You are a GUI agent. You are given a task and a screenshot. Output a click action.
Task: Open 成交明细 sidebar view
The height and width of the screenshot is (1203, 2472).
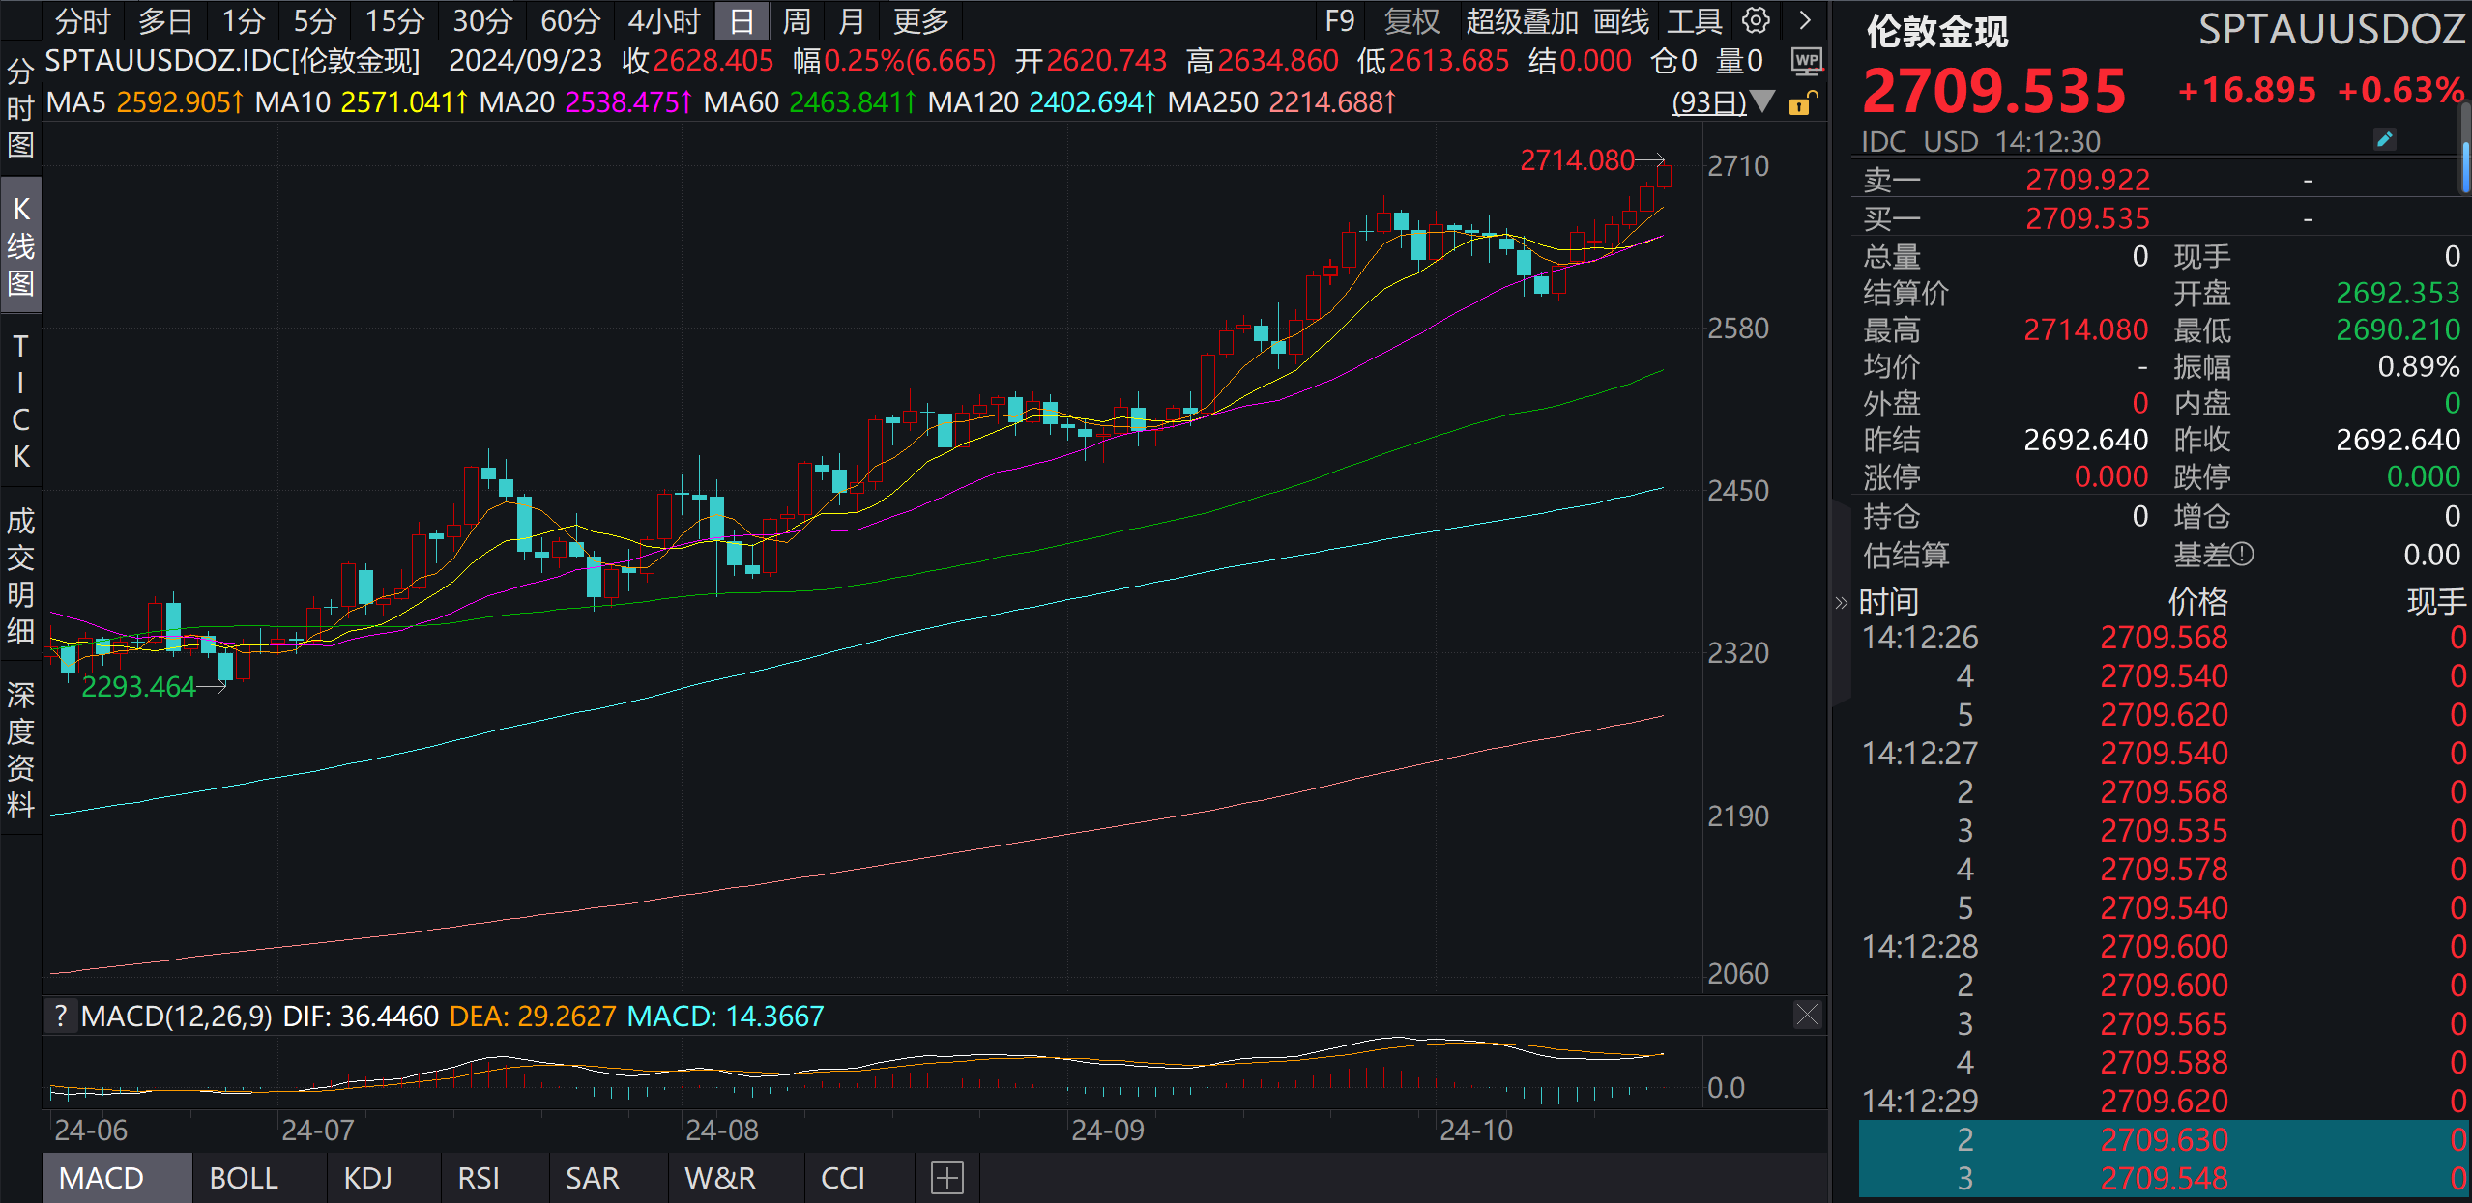pyautogui.click(x=20, y=576)
